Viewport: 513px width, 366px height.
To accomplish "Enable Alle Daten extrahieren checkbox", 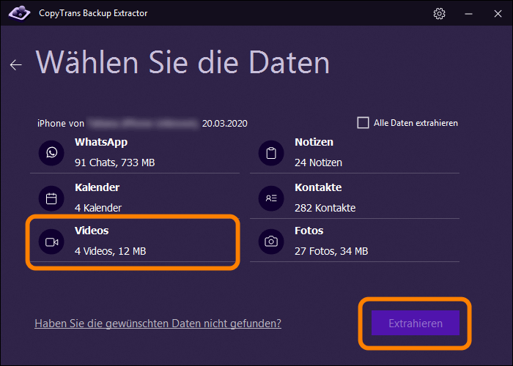I will pyautogui.click(x=363, y=123).
